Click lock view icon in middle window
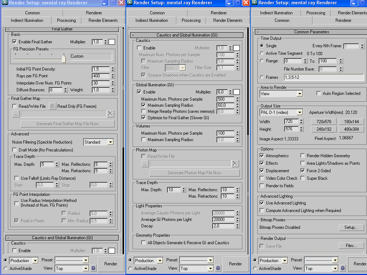Image resolution: width=367 pixels, height=275 pixels. pyautogui.click(x=218, y=268)
